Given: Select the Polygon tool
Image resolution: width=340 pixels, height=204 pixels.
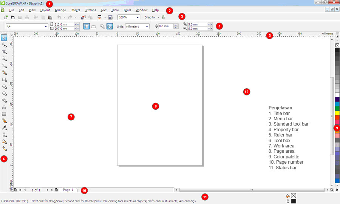Looking at the screenshot, I should point(4,93).
